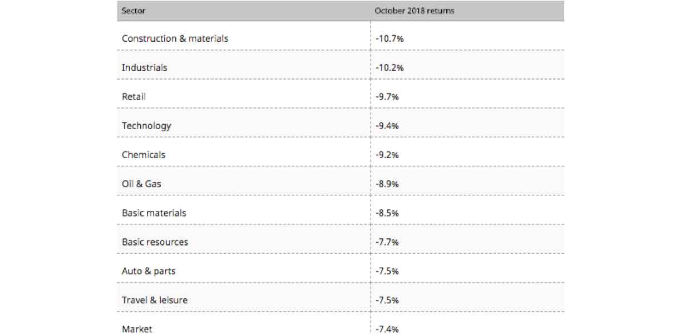
Task: Select the Construction & materials sector cell
Action: pyautogui.click(x=175, y=38)
